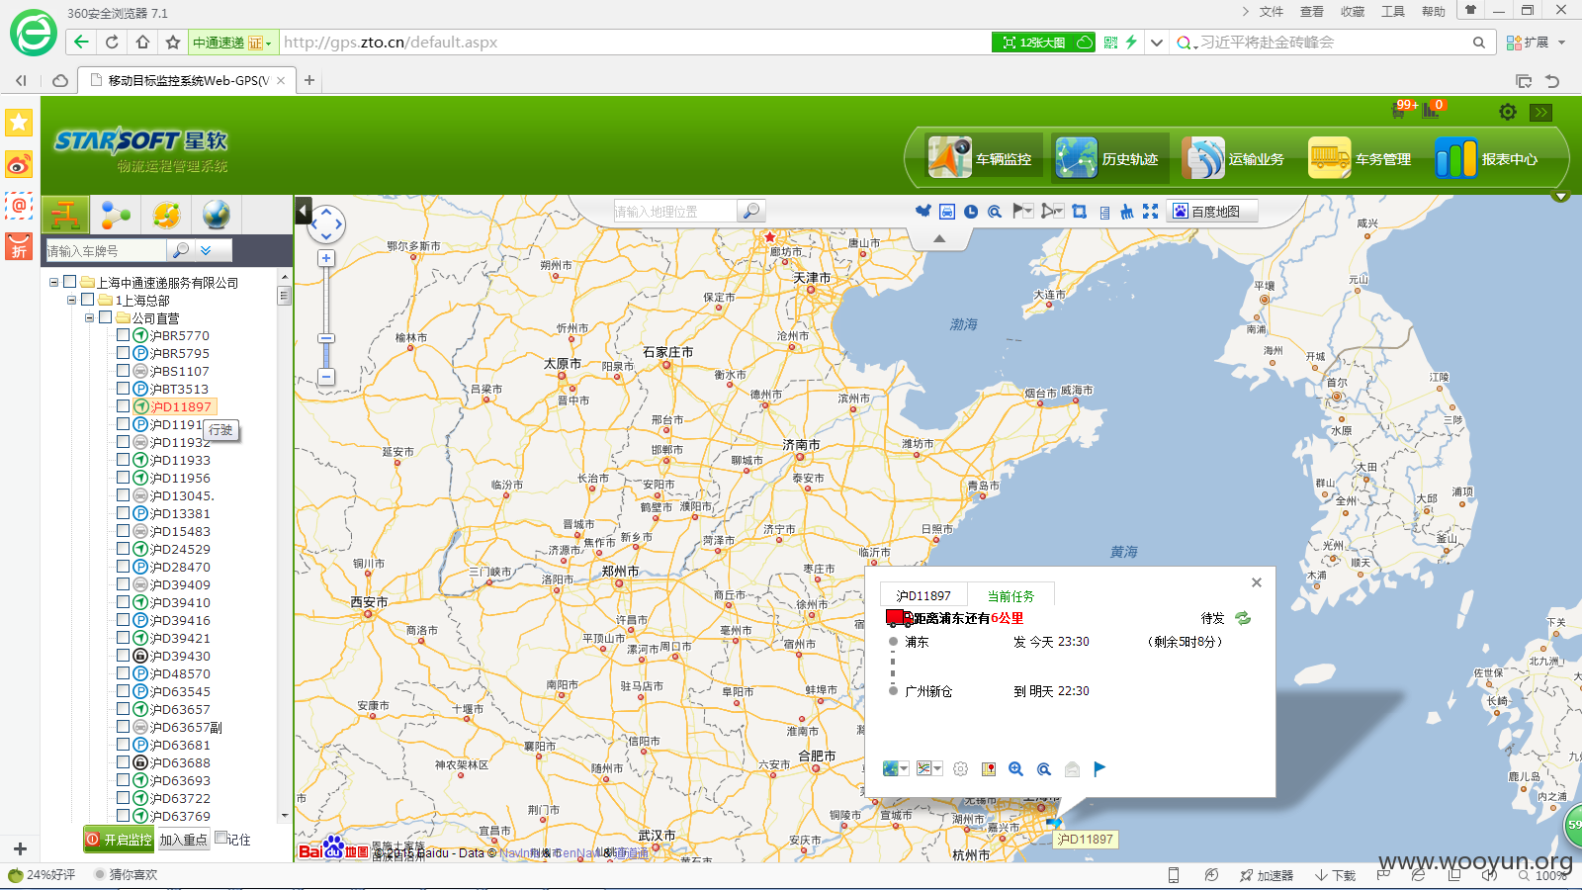Select the rectangle crop tool in map toolbar

click(1080, 212)
